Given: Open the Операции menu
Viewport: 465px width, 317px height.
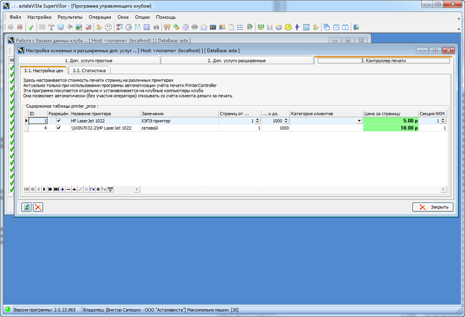Looking at the screenshot, I should [99, 17].
